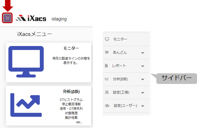The image size is (197, 128).
Task: Click the flag icon beside あんどん
Action: 107,52
